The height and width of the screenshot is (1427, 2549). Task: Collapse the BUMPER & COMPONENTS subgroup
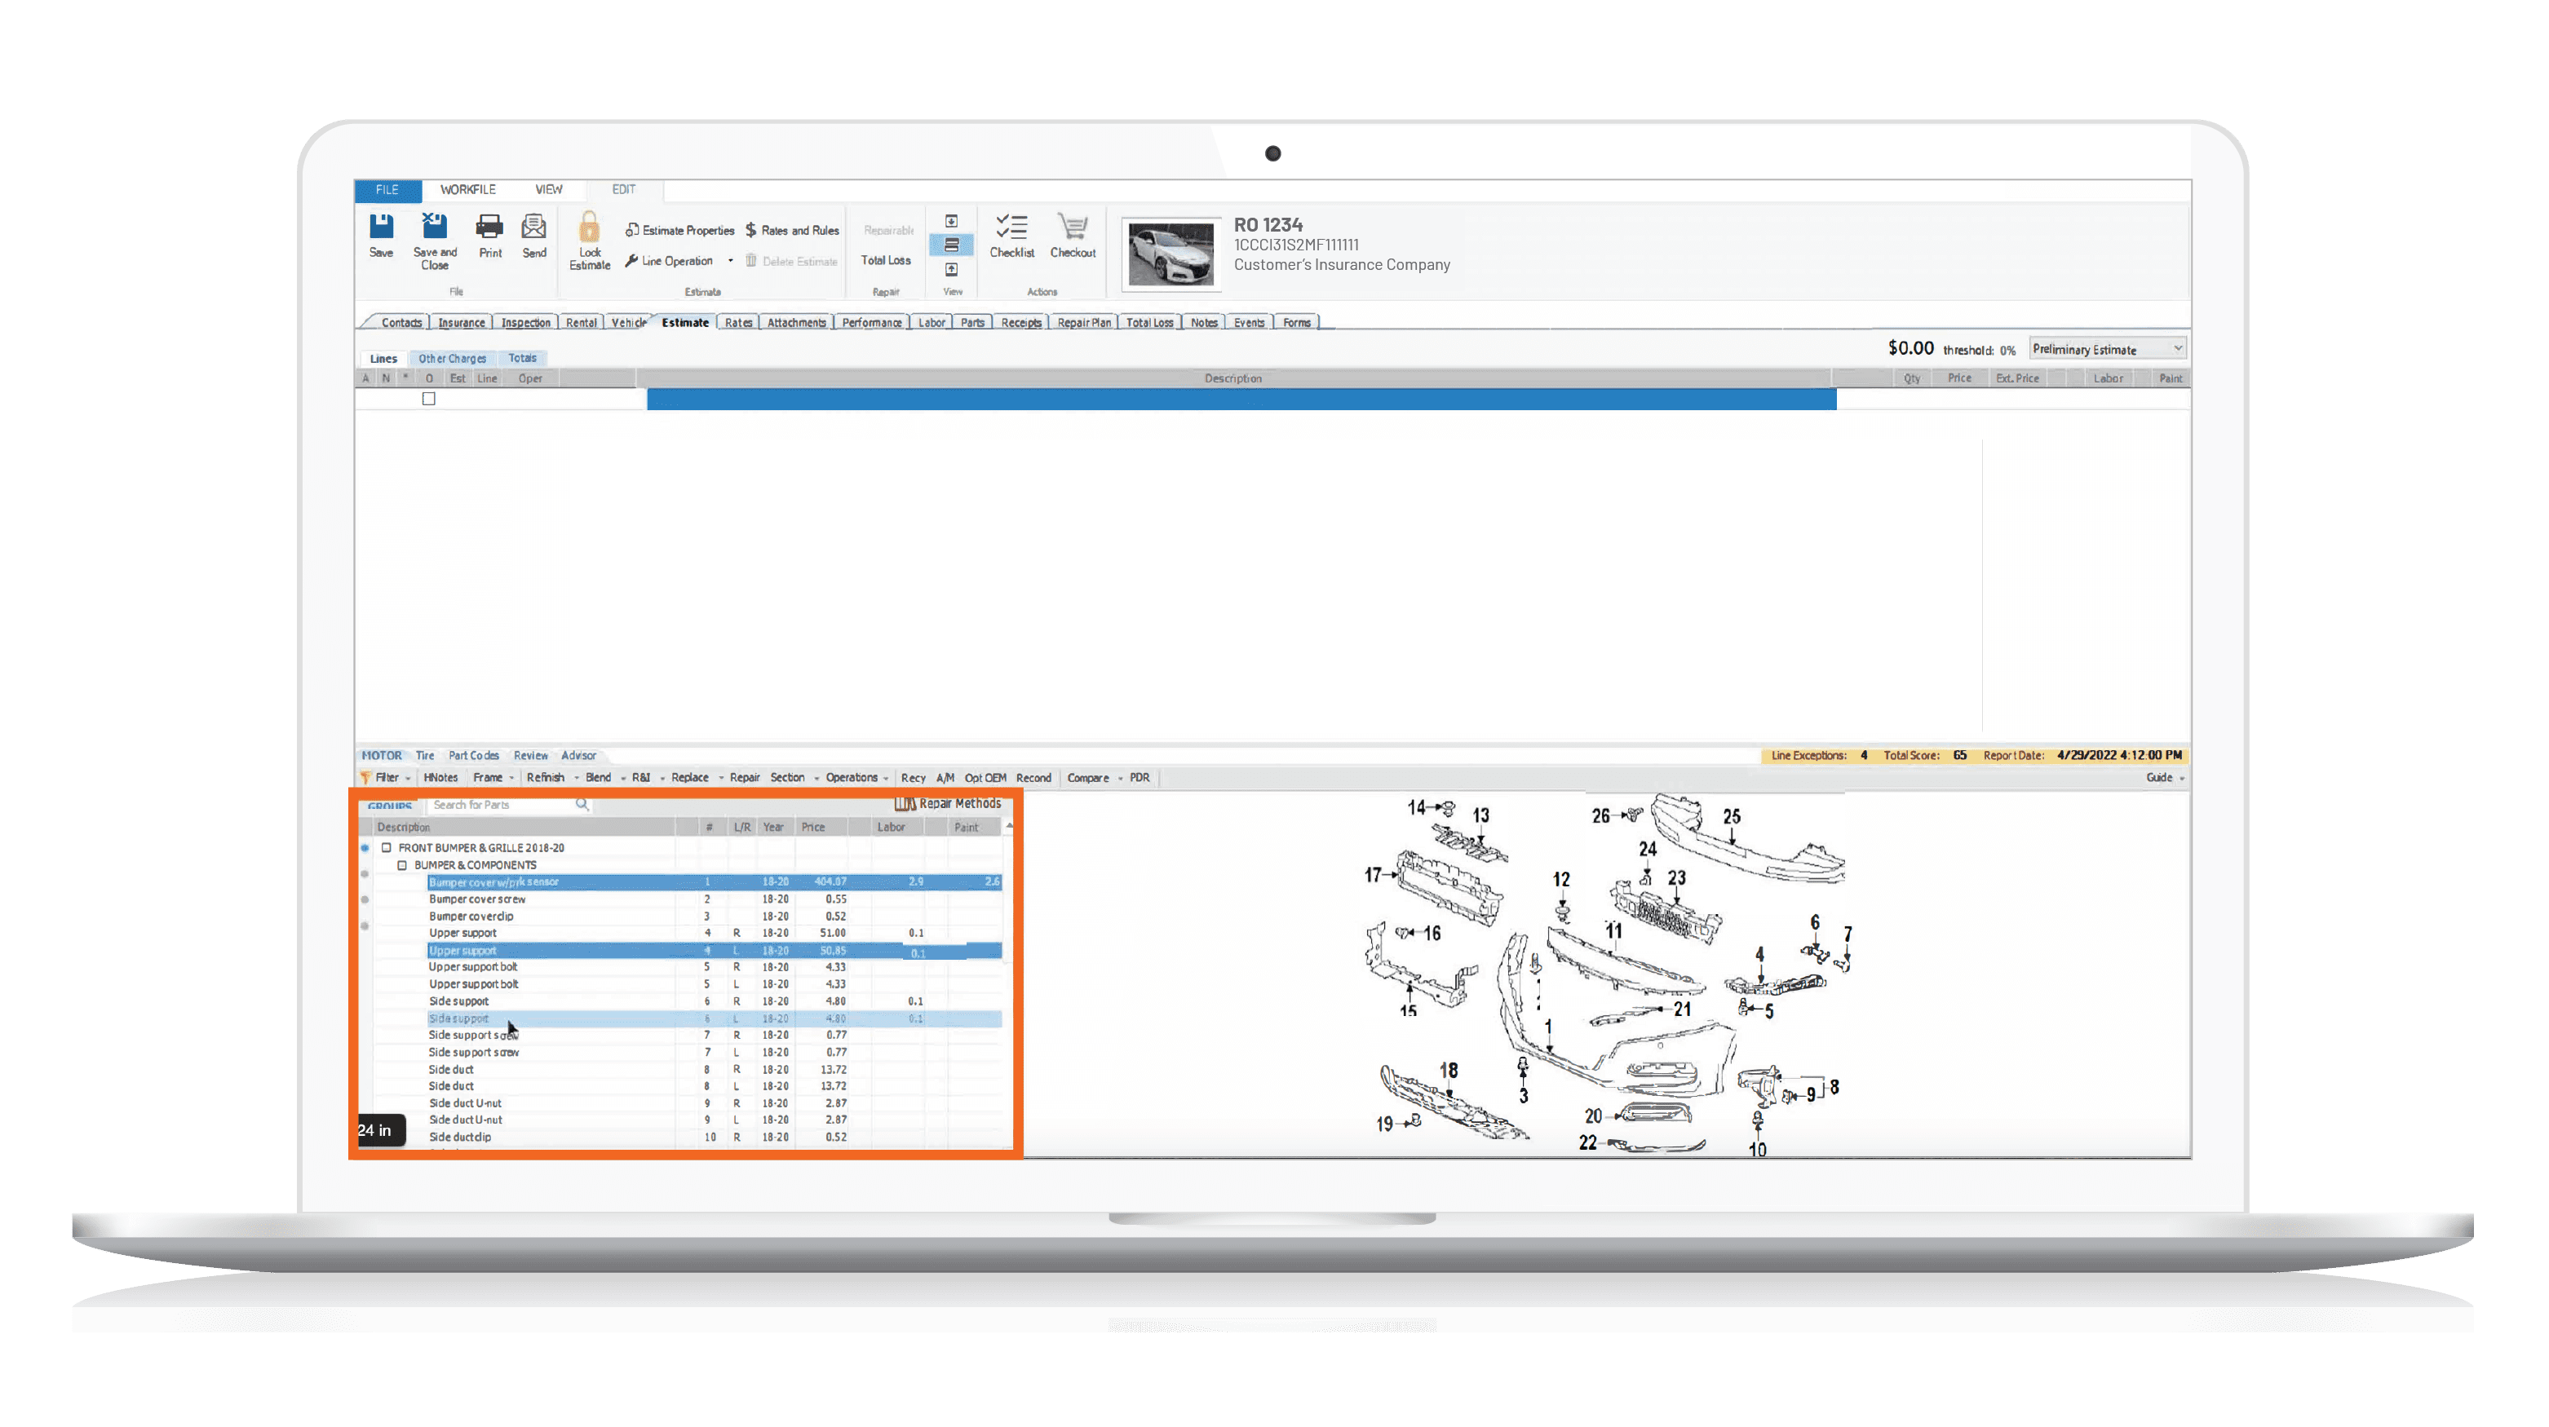(403, 865)
